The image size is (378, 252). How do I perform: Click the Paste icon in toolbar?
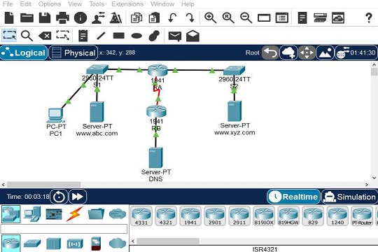(154, 18)
